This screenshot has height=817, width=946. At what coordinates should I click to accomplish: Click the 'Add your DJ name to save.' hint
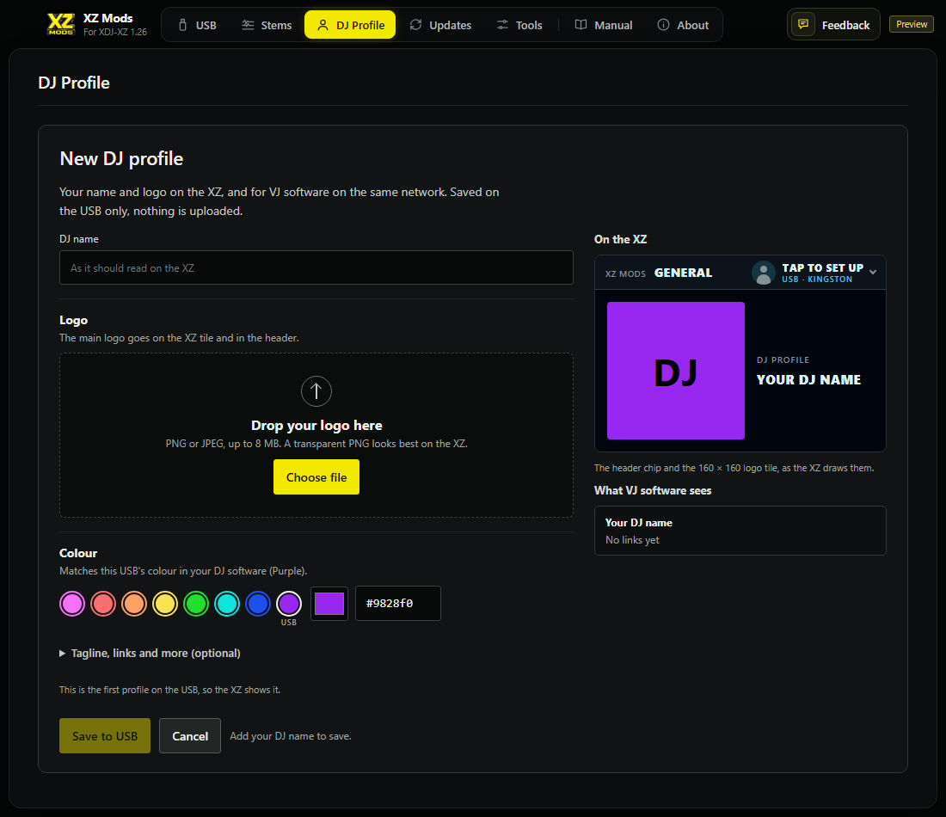click(x=290, y=736)
